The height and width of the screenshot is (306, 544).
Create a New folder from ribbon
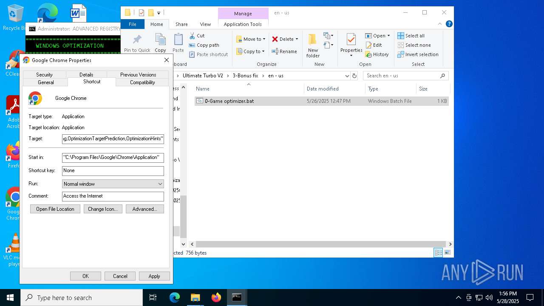click(x=313, y=45)
